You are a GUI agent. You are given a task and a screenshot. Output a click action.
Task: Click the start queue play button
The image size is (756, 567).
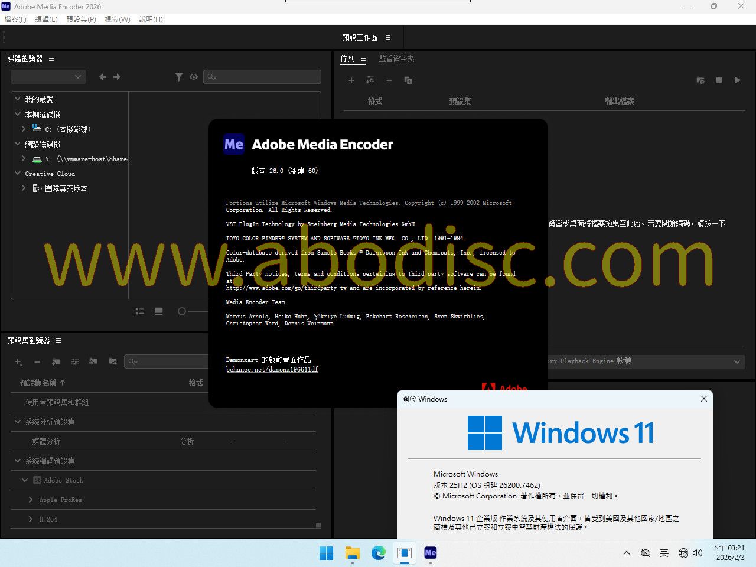tap(738, 80)
